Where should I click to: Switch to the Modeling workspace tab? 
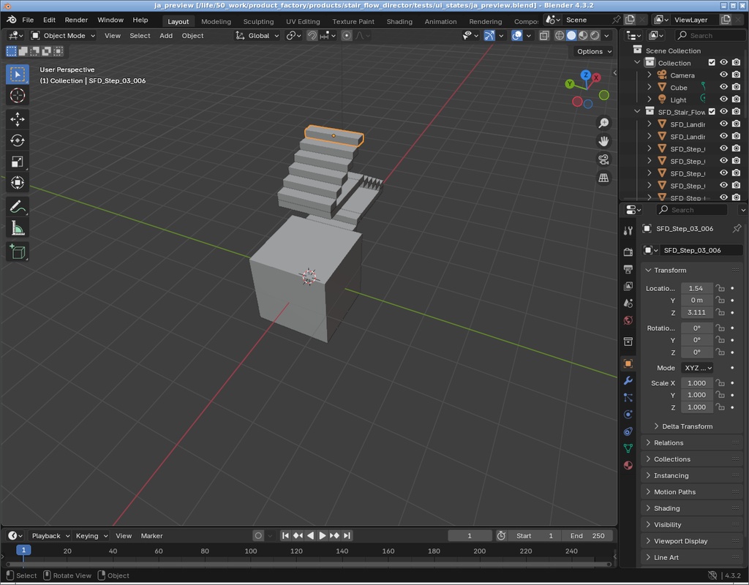(x=216, y=21)
